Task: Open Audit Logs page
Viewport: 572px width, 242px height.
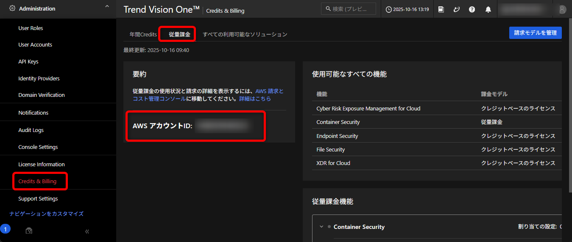Action: tap(31, 130)
